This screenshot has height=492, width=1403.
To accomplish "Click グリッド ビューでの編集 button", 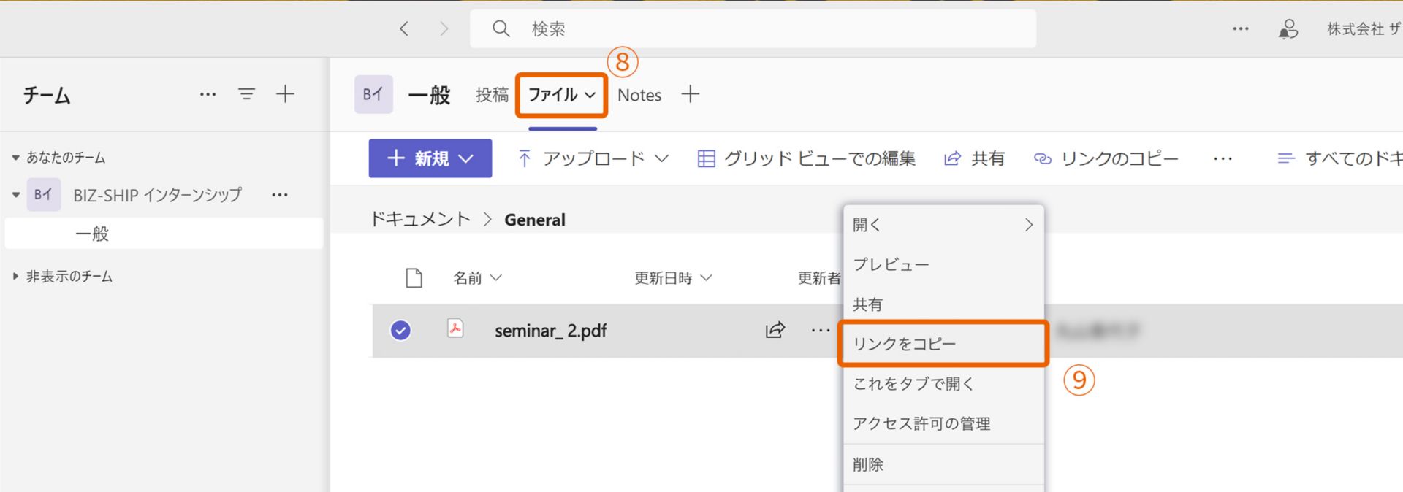I will [x=806, y=158].
